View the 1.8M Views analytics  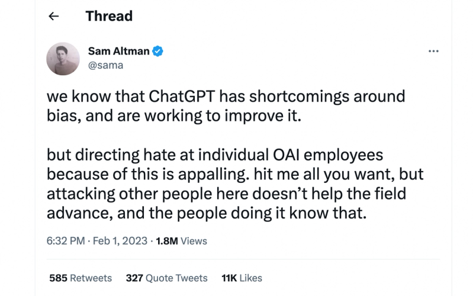[181, 241]
